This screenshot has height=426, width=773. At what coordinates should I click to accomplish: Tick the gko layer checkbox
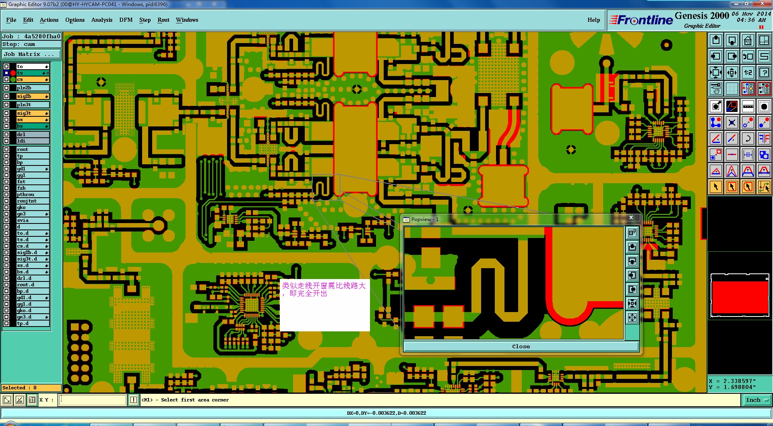(x=6, y=207)
